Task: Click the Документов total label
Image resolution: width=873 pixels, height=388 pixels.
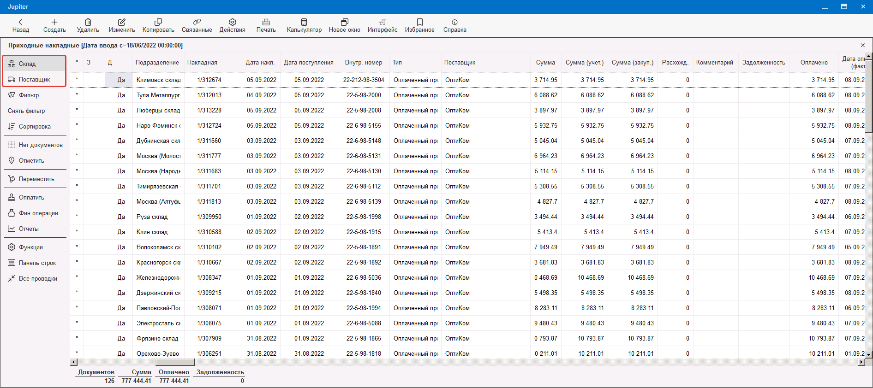Action: click(x=96, y=372)
